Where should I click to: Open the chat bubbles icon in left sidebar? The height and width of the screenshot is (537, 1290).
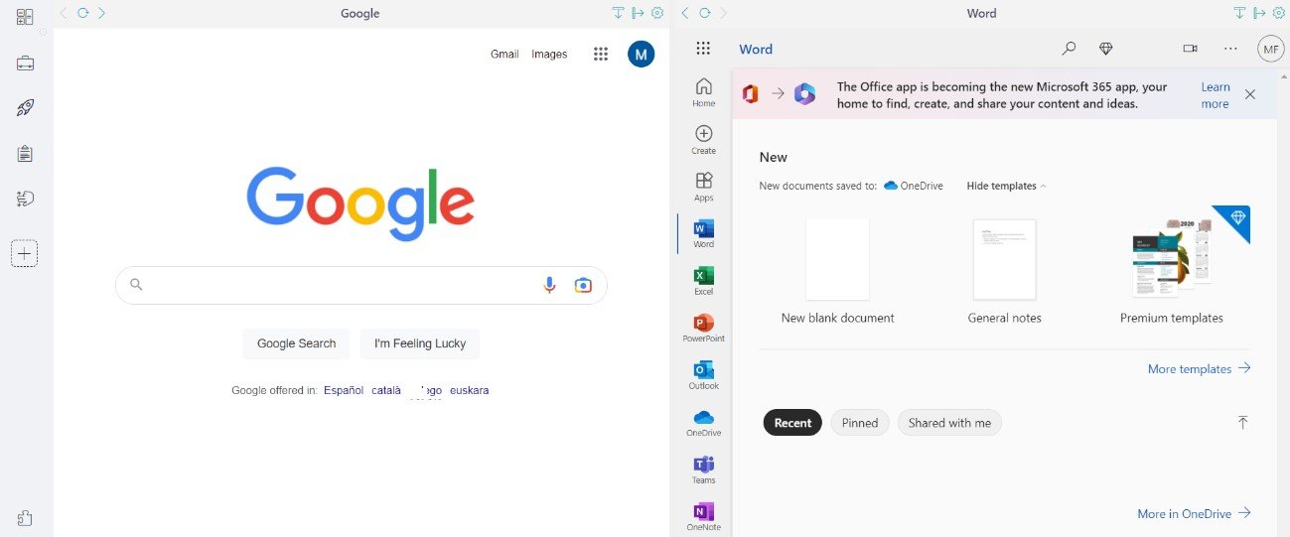pos(25,200)
